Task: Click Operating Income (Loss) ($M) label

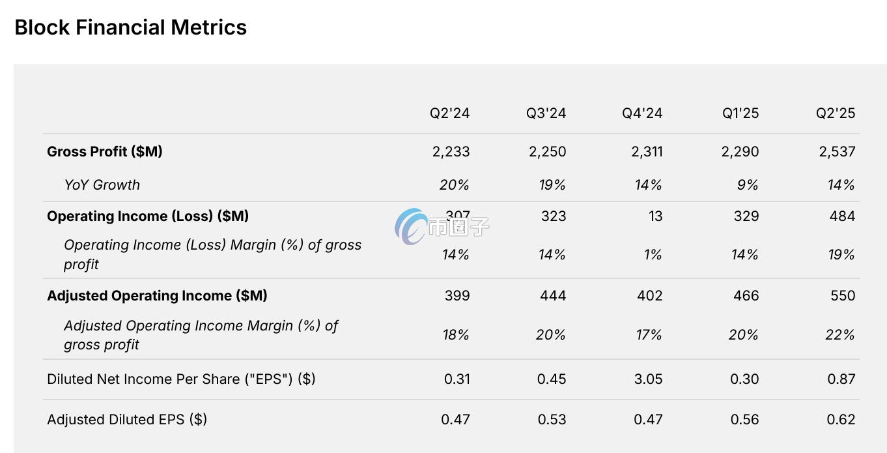Action: pyautogui.click(x=148, y=216)
